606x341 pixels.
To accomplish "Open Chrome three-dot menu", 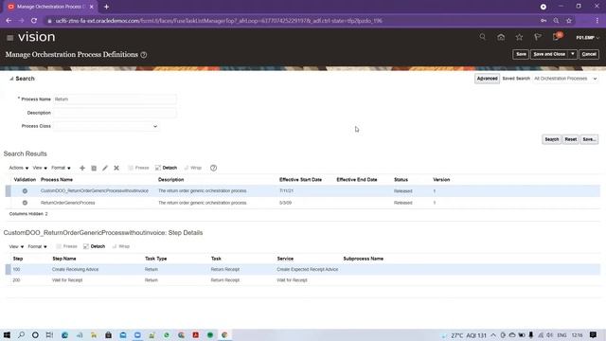I will point(597,21).
